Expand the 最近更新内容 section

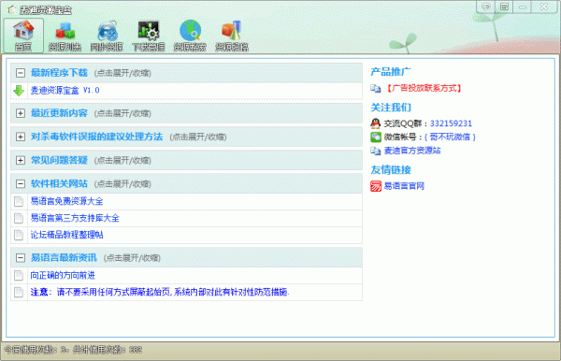21,113
